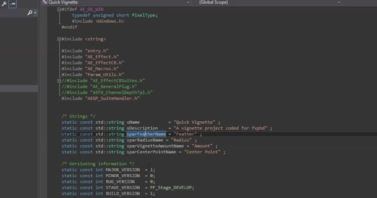Click the "AE_Macros.h" include string
The image size is (377, 198).
point(102,69)
